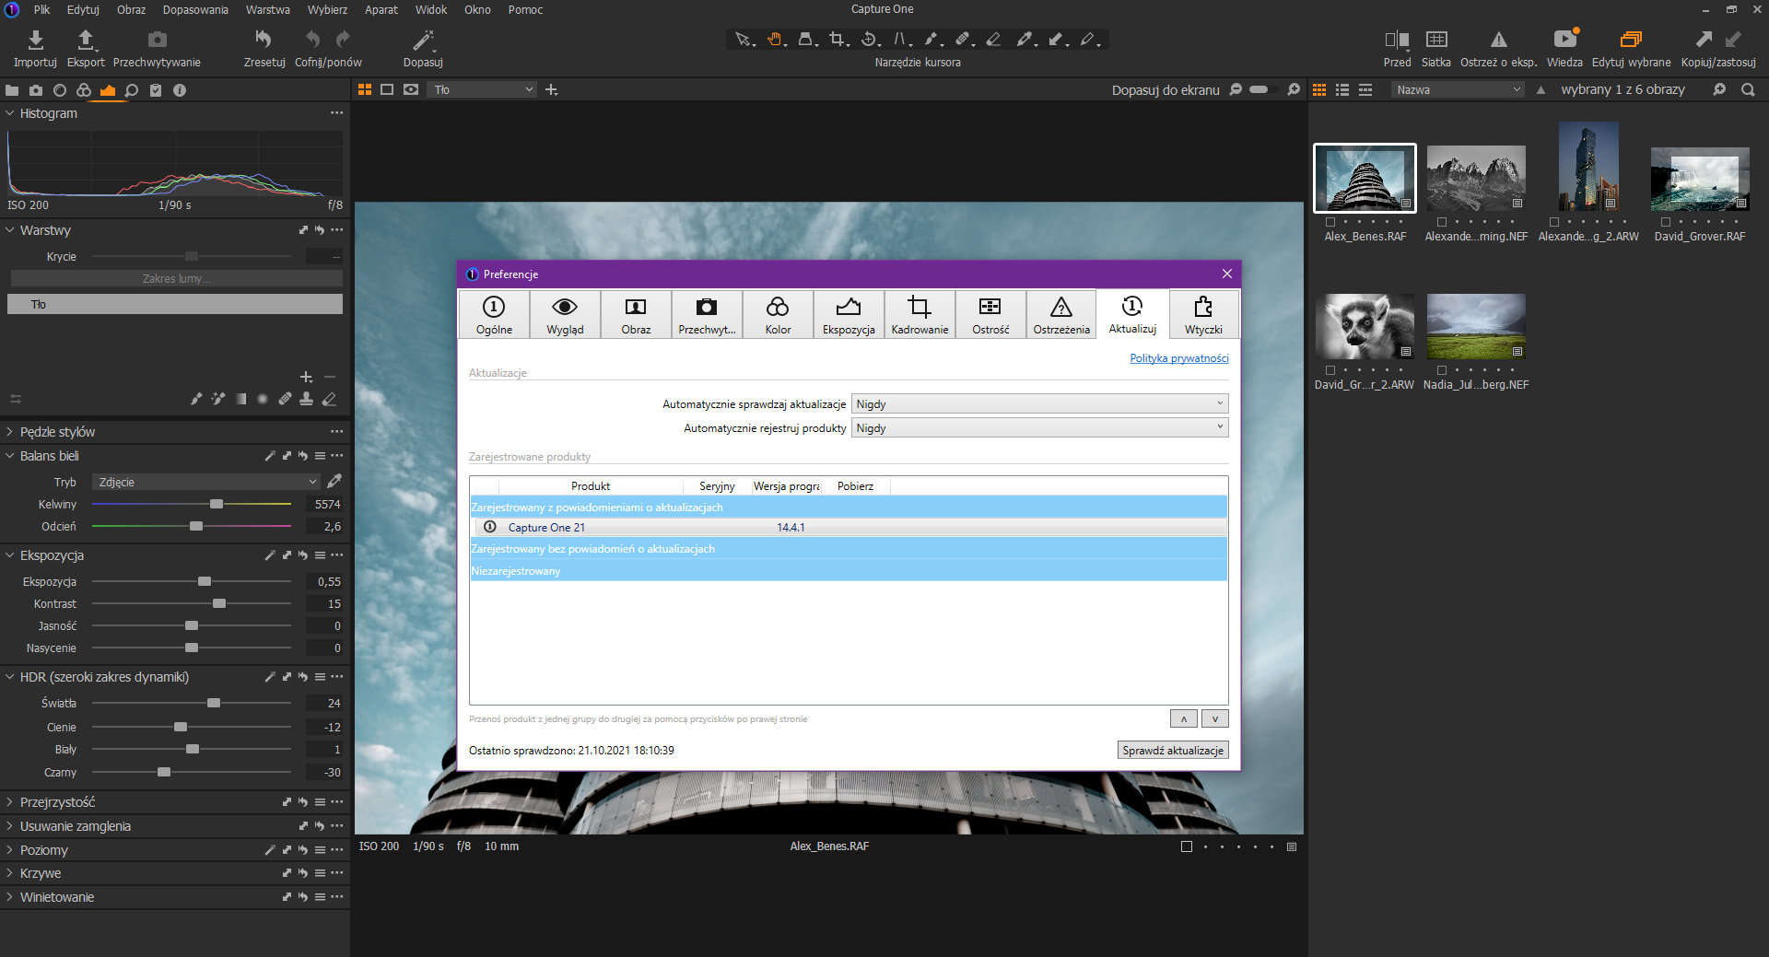
Task: Toggle checkbox under David_Grover.RAF thumbnail
Action: click(x=1666, y=222)
